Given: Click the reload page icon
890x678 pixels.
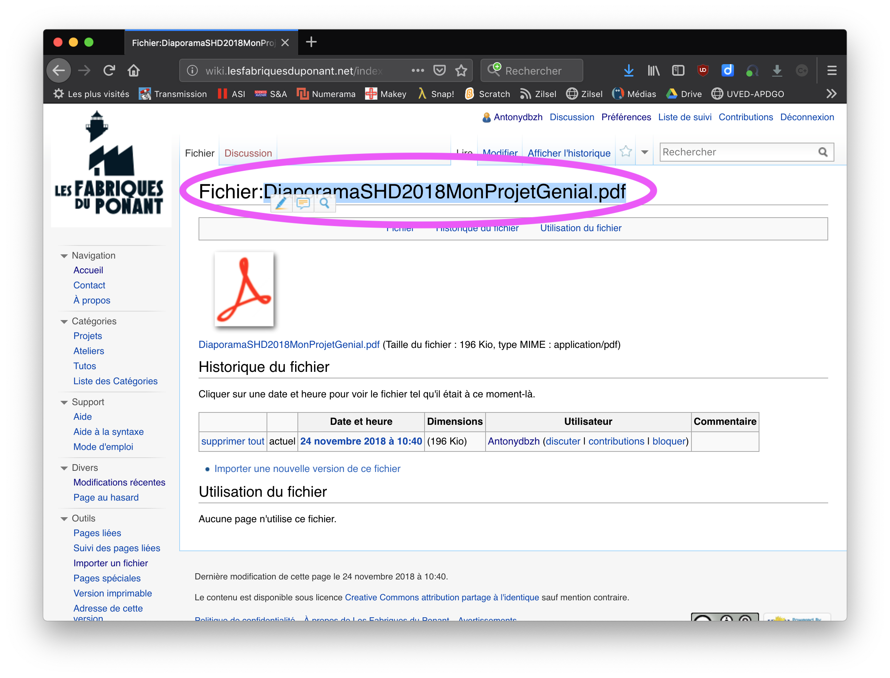Looking at the screenshot, I should click(109, 71).
